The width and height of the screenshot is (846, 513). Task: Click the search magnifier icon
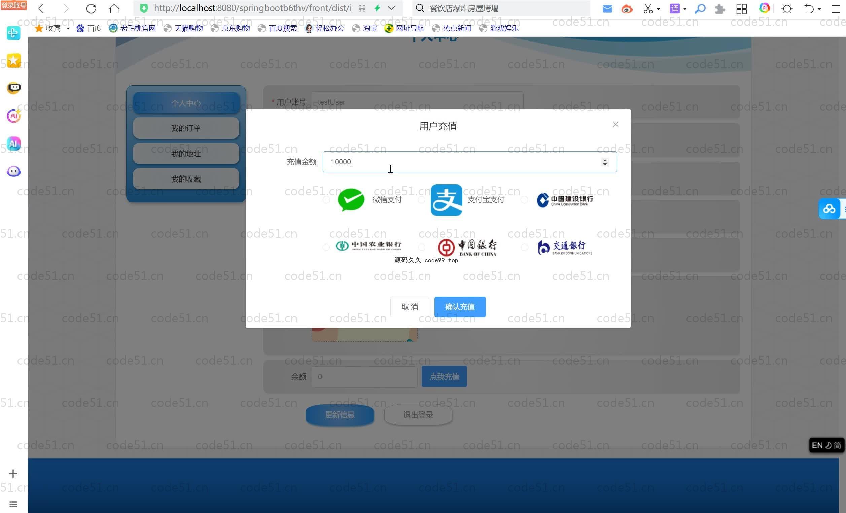(420, 8)
